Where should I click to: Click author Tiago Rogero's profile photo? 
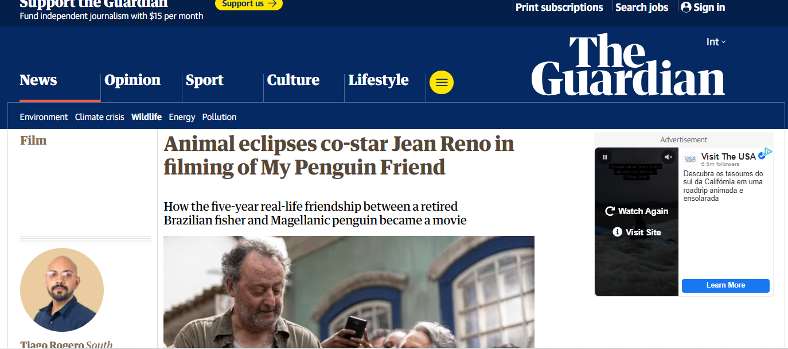(62, 290)
